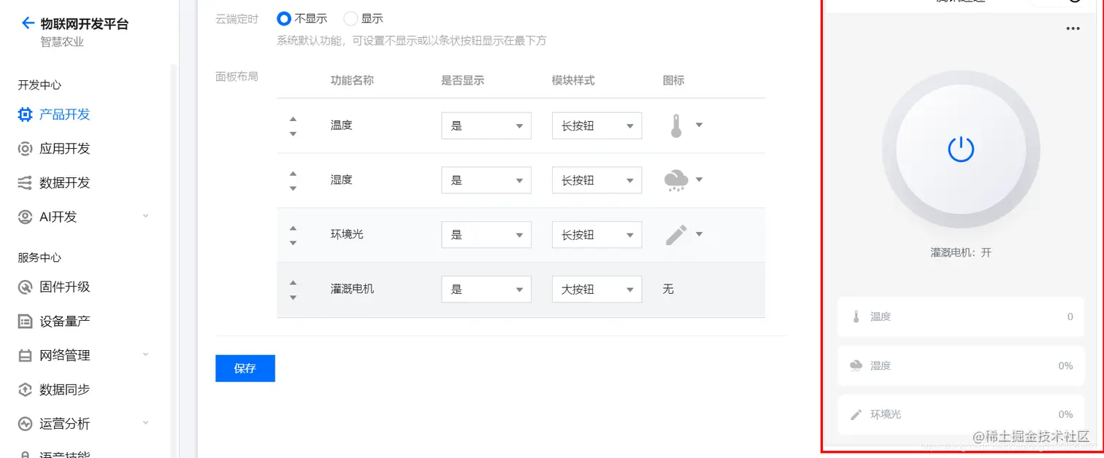Click the 数据同步 sidebar icon
This screenshot has width=1104, height=458.
tap(25, 389)
